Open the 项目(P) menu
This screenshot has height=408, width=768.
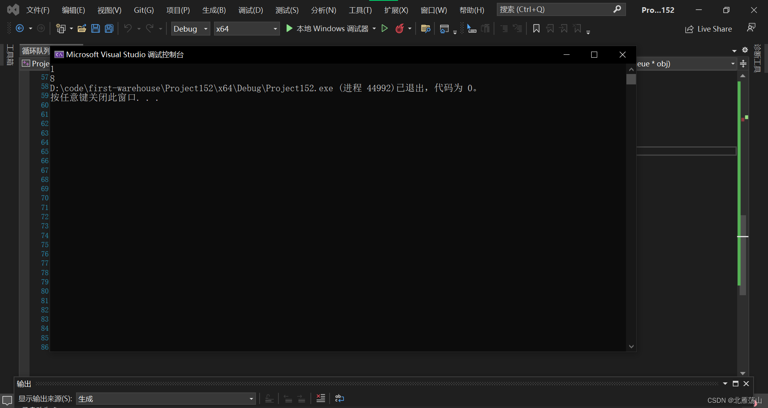pos(178,10)
